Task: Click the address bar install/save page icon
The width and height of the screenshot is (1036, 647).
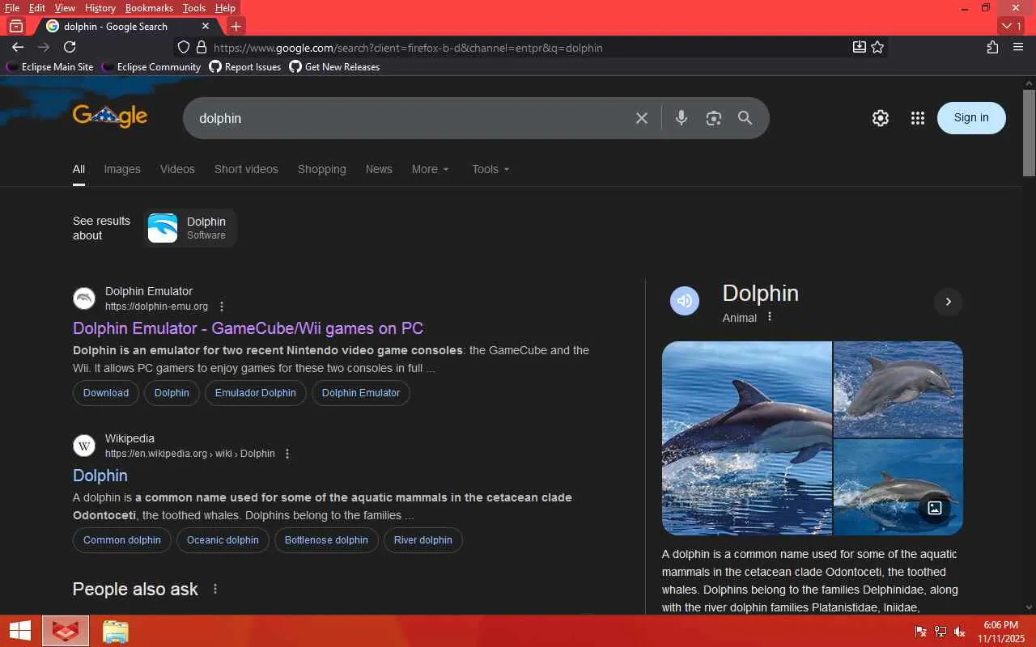Action: click(x=860, y=47)
